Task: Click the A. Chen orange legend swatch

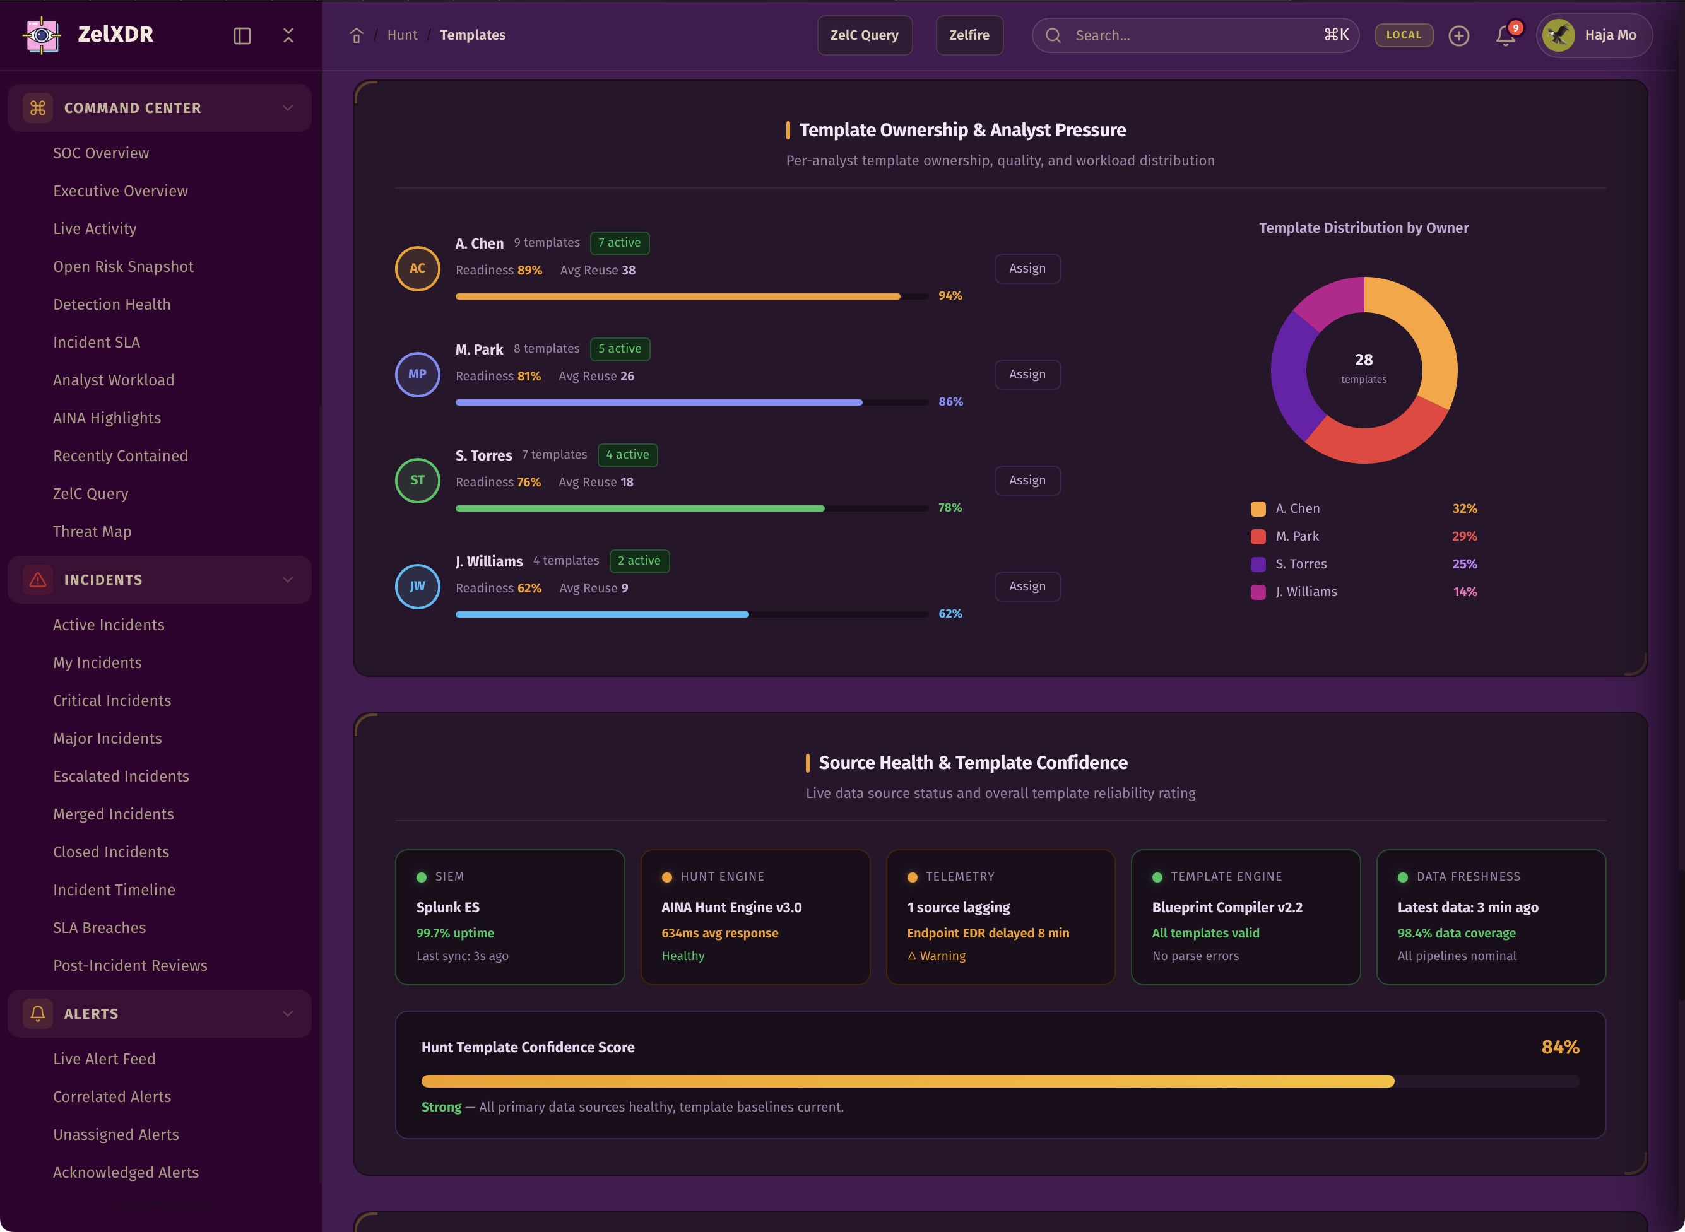Action: [1258, 508]
